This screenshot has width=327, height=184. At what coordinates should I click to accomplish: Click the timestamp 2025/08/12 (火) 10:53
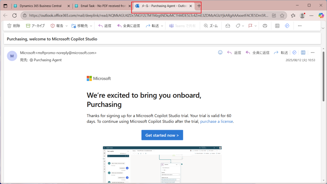(x=300, y=60)
